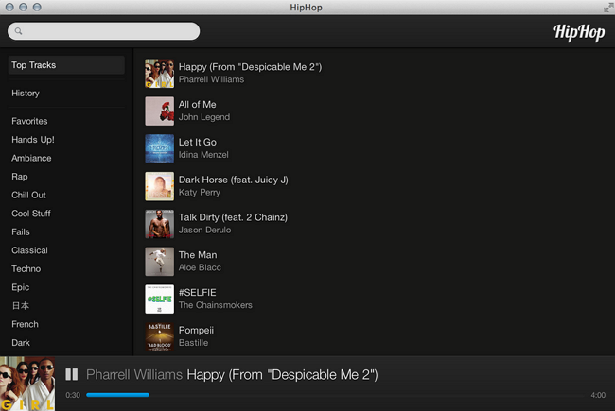
Task: Pause the currently playing song
Action: [72, 375]
